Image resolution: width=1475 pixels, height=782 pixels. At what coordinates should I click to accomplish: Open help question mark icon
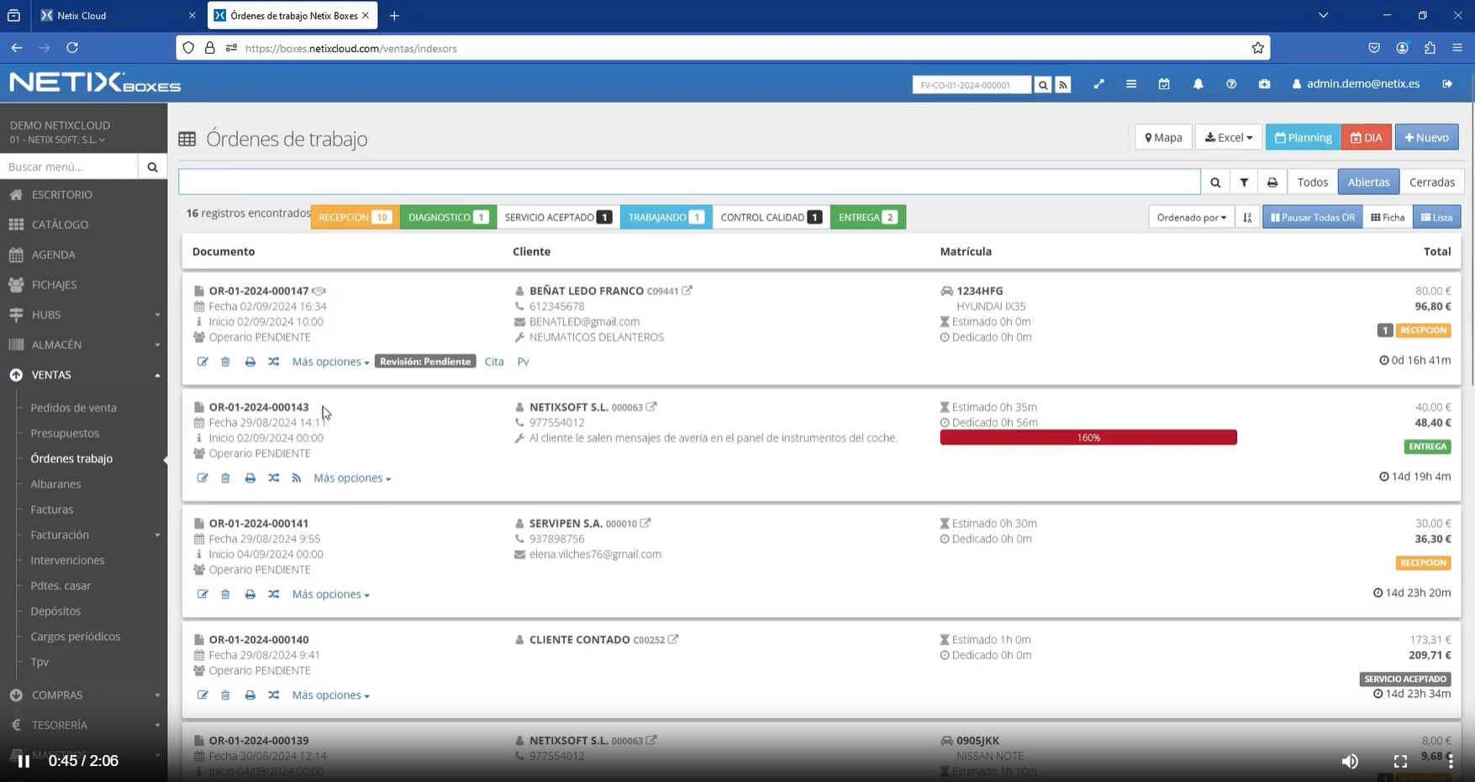click(1231, 84)
